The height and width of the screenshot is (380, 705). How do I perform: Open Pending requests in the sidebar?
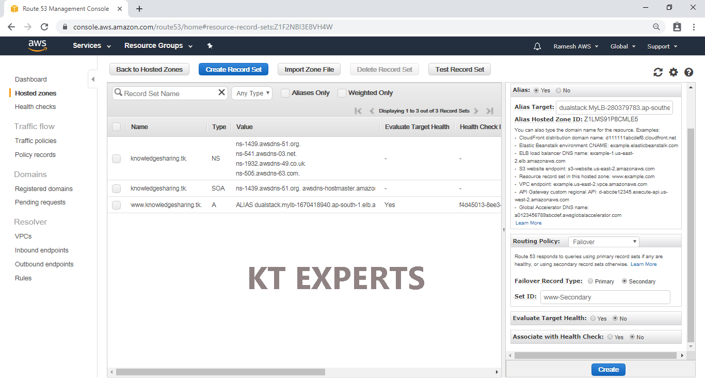click(40, 202)
